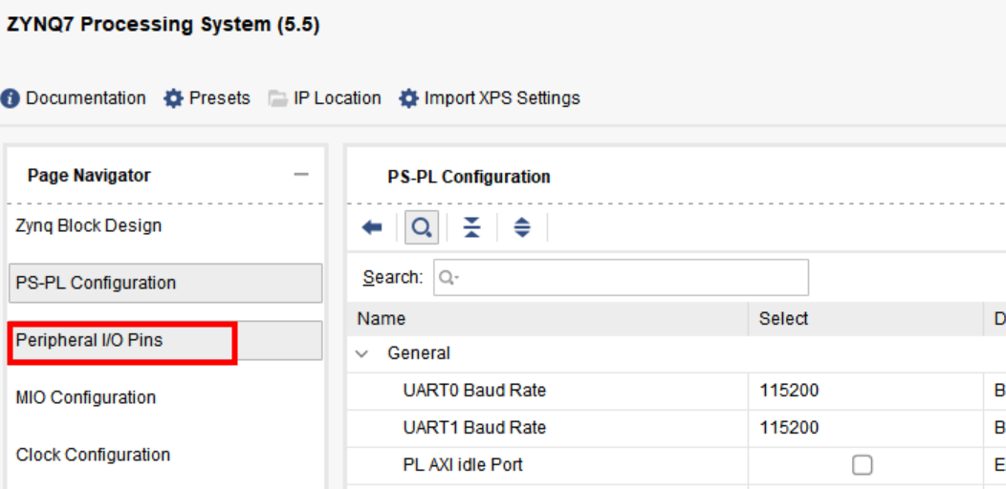The height and width of the screenshot is (489, 1006).
Task: Minimize the Page Navigator panel
Action: pyautogui.click(x=301, y=175)
